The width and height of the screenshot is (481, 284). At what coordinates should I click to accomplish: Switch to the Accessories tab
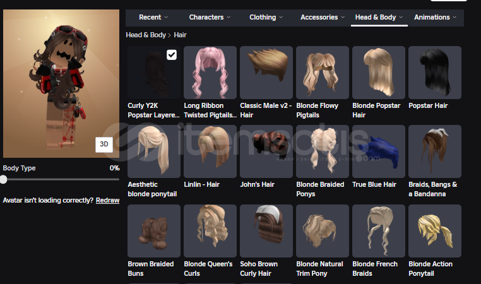click(322, 17)
